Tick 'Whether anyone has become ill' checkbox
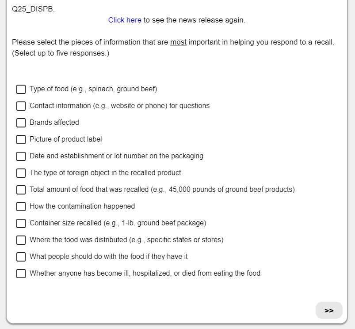The image size is (355, 329). pos(21,273)
